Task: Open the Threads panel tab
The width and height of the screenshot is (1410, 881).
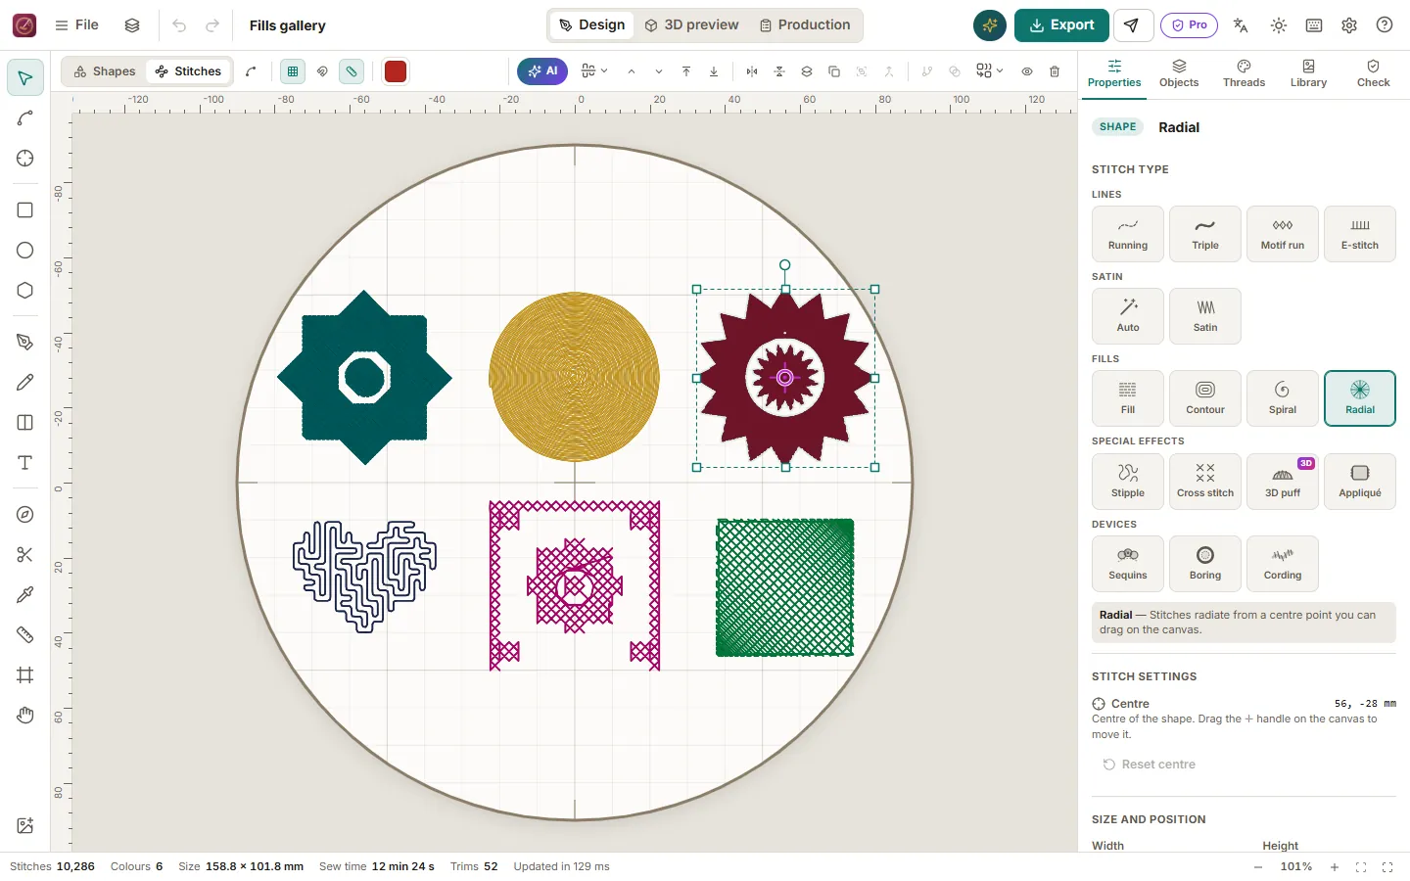Action: (x=1244, y=73)
